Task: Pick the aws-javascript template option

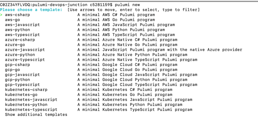Action: click(90, 25)
